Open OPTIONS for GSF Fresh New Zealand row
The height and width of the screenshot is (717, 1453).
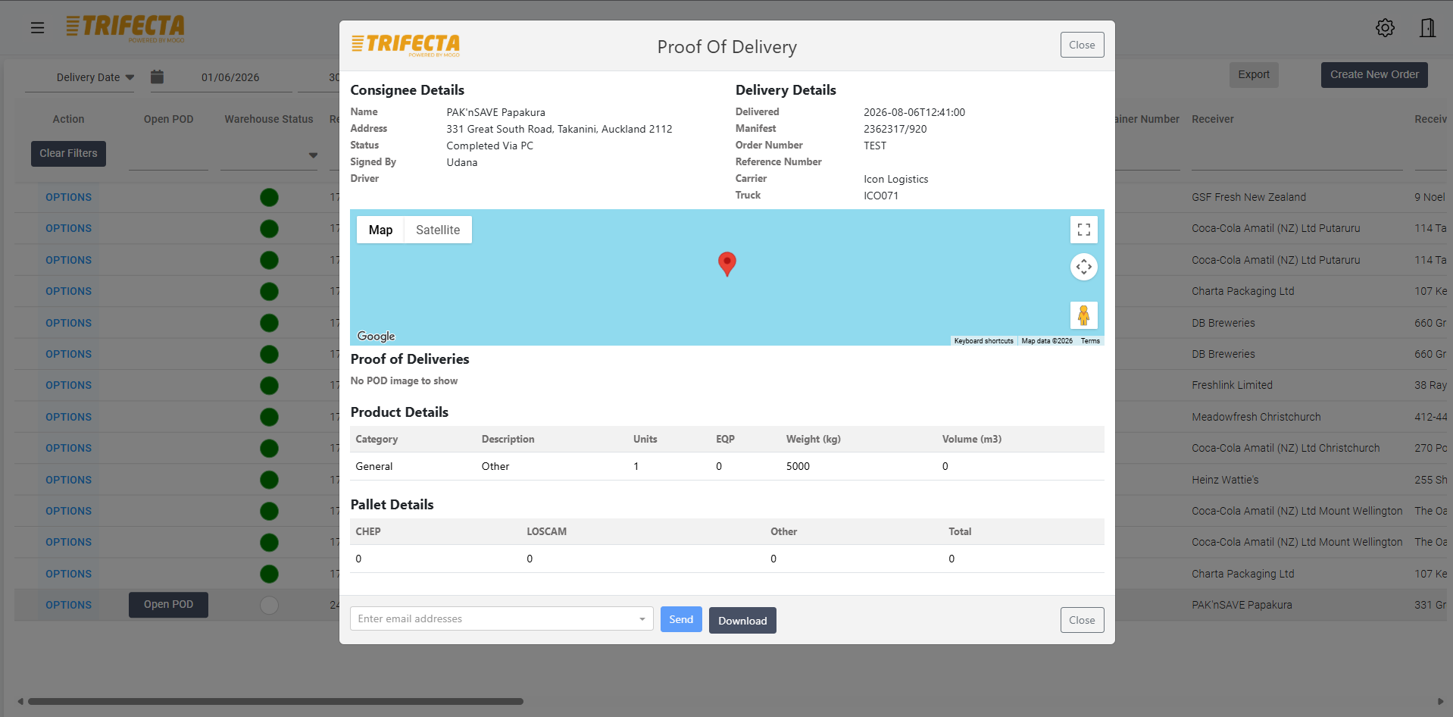[x=68, y=197]
